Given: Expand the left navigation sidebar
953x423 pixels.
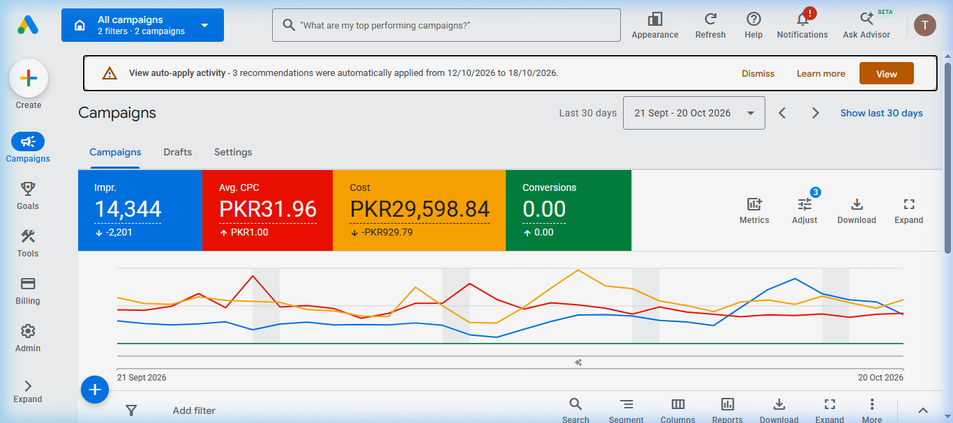Looking at the screenshot, I should 28,392.
